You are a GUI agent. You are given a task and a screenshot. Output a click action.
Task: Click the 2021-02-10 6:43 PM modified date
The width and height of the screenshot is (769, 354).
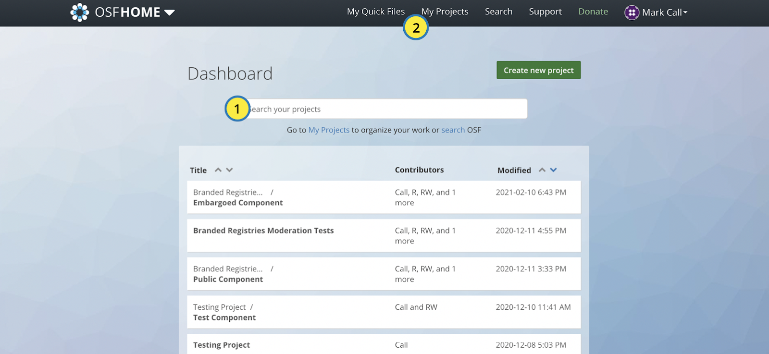click(x=531, y=193)
